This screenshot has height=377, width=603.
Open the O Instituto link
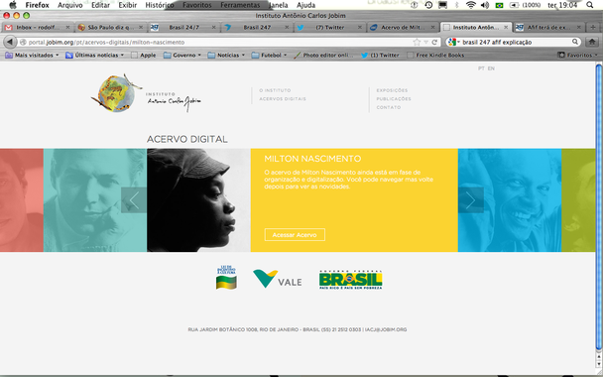(275, 90)
